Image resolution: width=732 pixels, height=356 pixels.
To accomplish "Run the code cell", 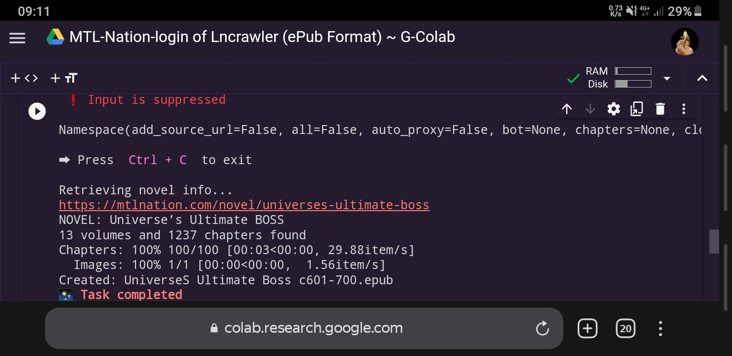I will click(37, 111).
